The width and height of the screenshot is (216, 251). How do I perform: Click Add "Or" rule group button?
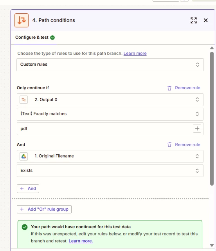point(44,209)
